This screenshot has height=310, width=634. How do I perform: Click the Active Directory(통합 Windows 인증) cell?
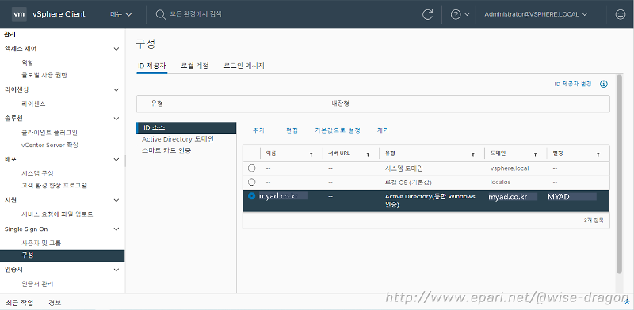pyautogui.click(x=430, y=201)
